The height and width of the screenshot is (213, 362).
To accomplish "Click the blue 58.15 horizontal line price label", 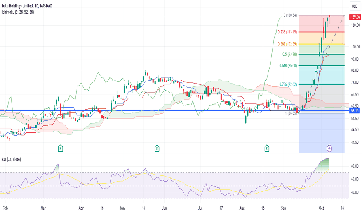I will (355, 111).
